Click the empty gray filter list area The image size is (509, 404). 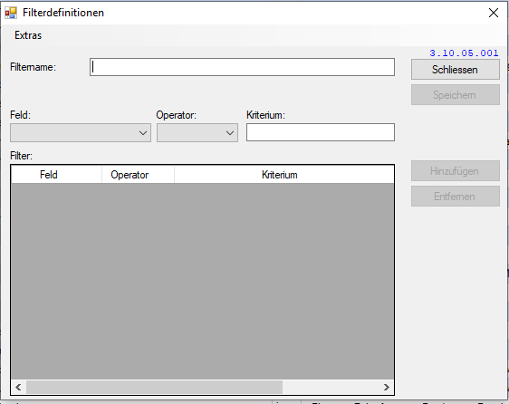click(x=203, y=281)
